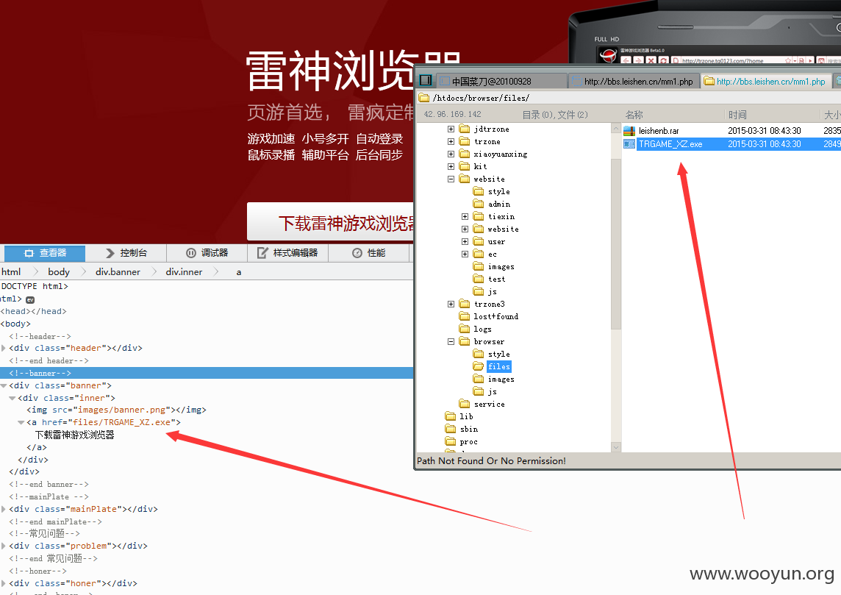Switch to the Performance (性能) tab

(x=369, y=253)
